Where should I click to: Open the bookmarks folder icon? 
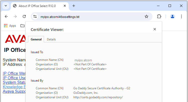click(22, 26)
